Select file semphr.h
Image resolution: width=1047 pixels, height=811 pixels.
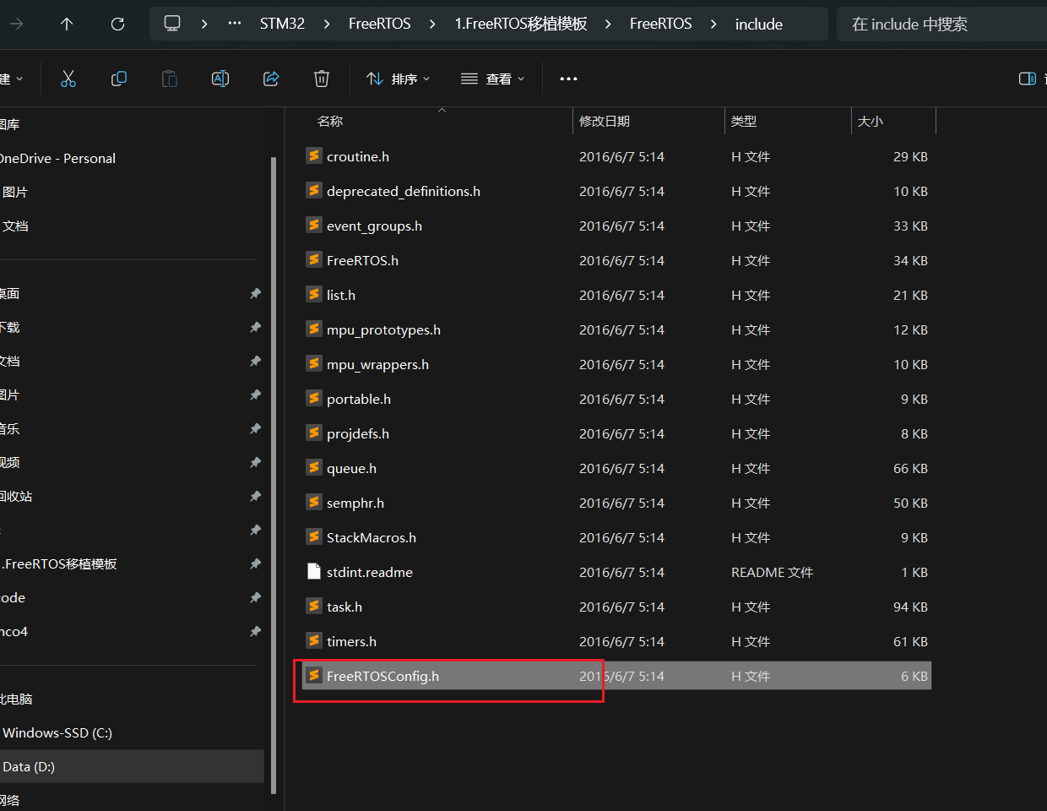tap(355, 503)
